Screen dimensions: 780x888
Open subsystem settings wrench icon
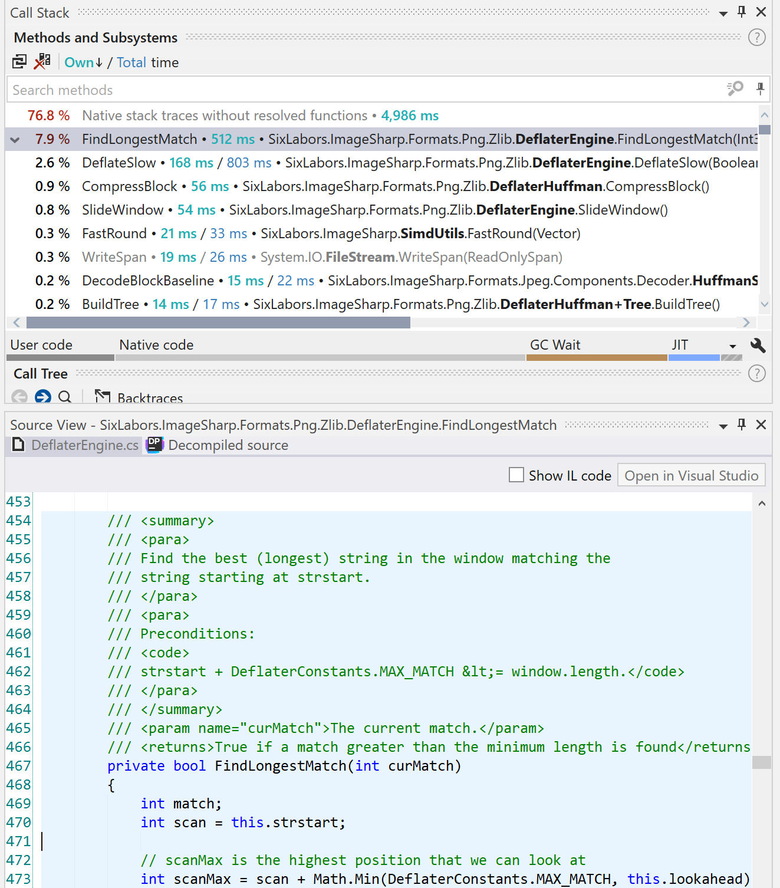coord(758,346)
